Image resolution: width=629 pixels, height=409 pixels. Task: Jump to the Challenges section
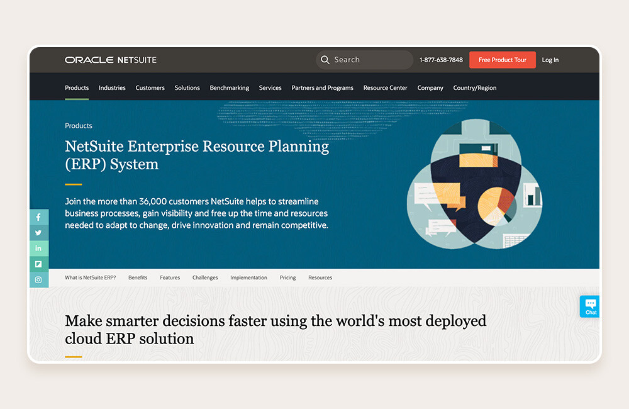click(x=205, y=277)
